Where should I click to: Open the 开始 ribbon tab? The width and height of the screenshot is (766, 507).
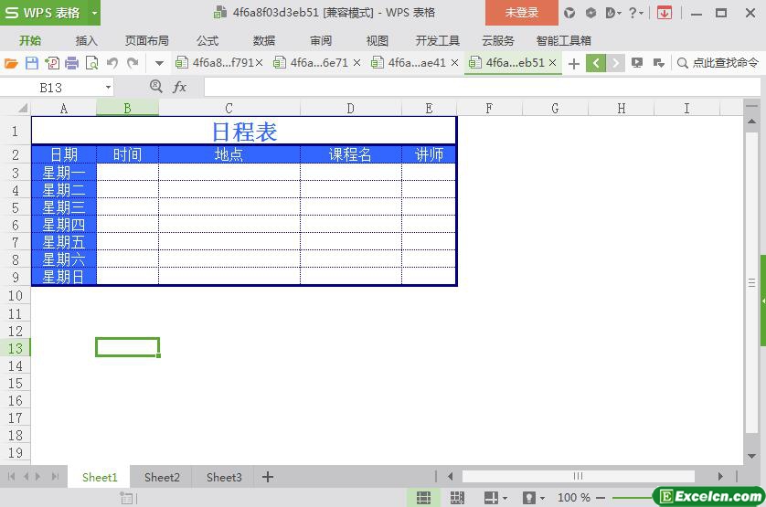coord(30,40)
